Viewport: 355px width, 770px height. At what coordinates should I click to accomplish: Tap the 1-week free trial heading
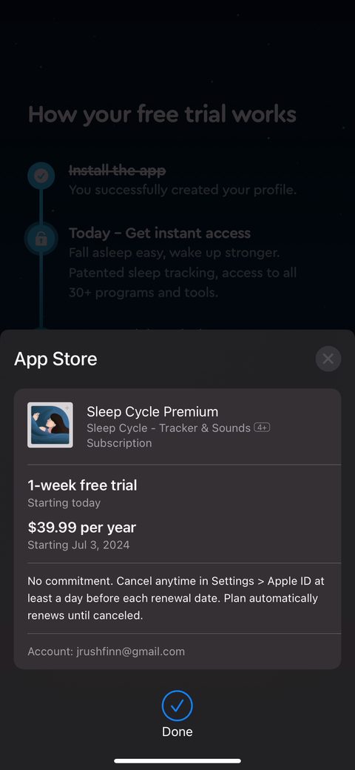(x=82, y=485)
